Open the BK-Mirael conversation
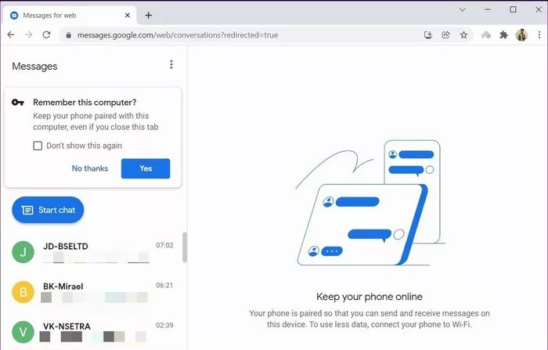Image resolution: width=548 pixels, height=350 pixels. [x=92, y=292]
